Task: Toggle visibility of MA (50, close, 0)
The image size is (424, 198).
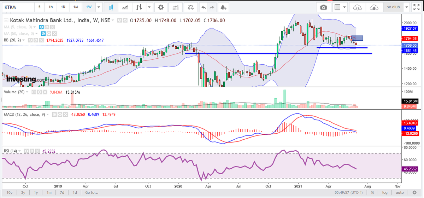Action: click(44, 34)
